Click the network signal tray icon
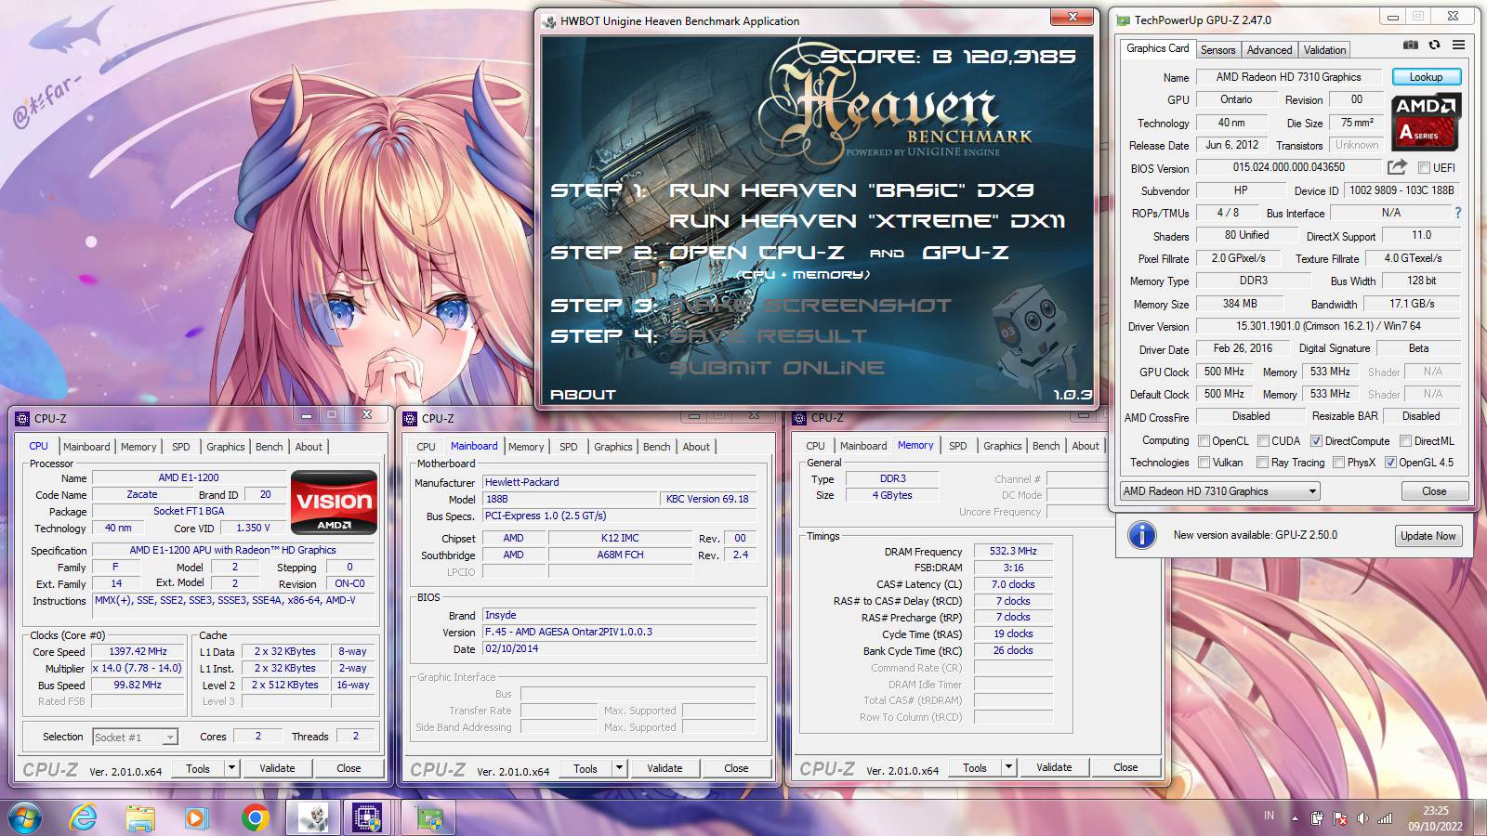1487x836 pixels. pos(1385,818)
